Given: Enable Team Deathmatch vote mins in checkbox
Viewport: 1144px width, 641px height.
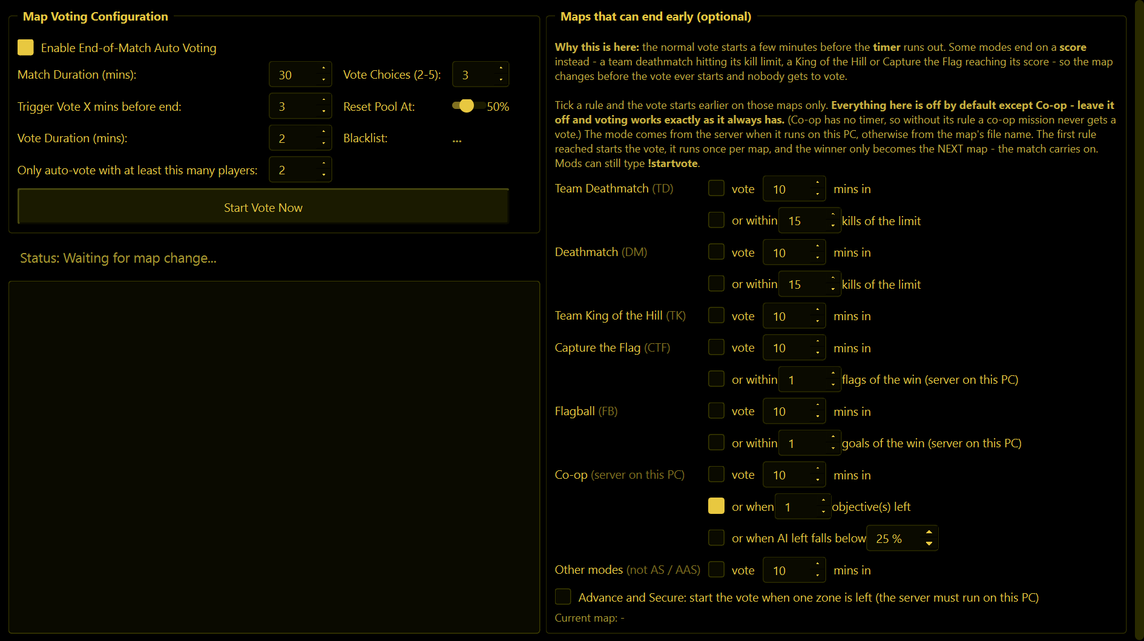Looking at the screenshot, I should click(716, 188).
